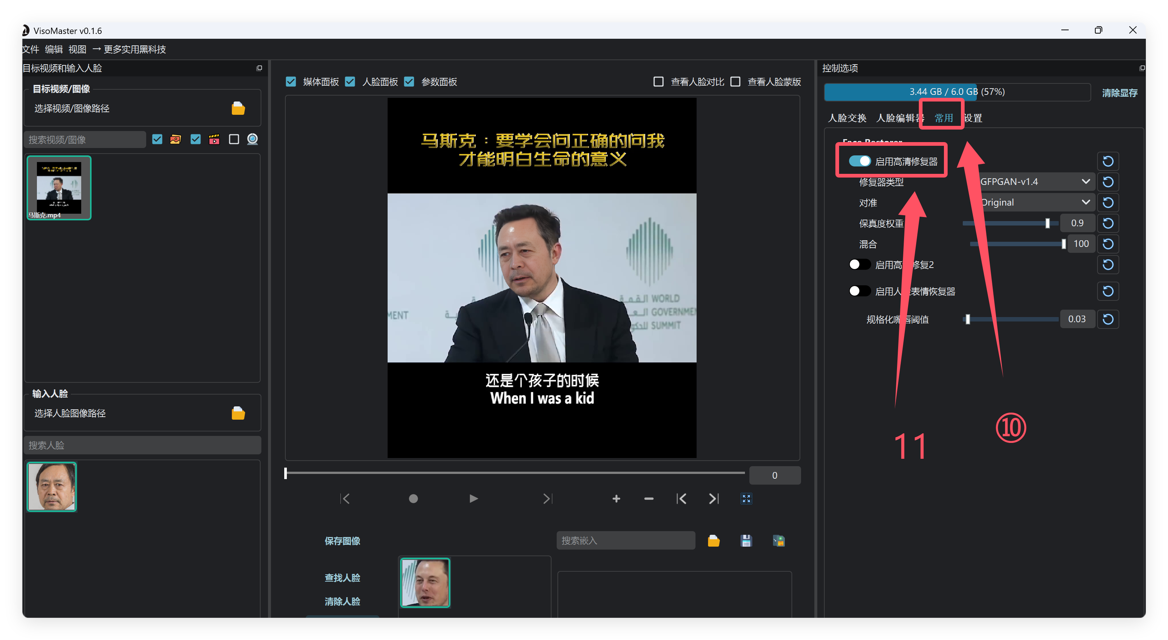The height and width of the screenshot is (640, 1168).
Task: Click 保存图像 button
Action: point(342,541)
